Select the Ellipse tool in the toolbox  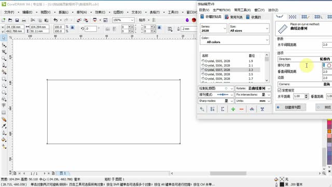[4, 86]
